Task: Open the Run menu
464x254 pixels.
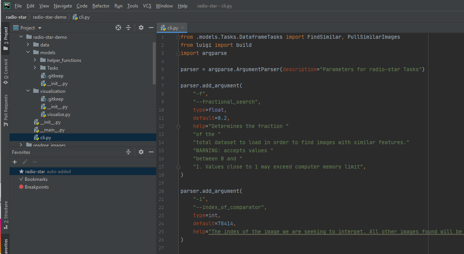Action: [118, 6]
